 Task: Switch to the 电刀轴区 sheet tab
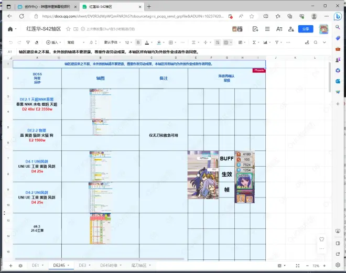139,266
